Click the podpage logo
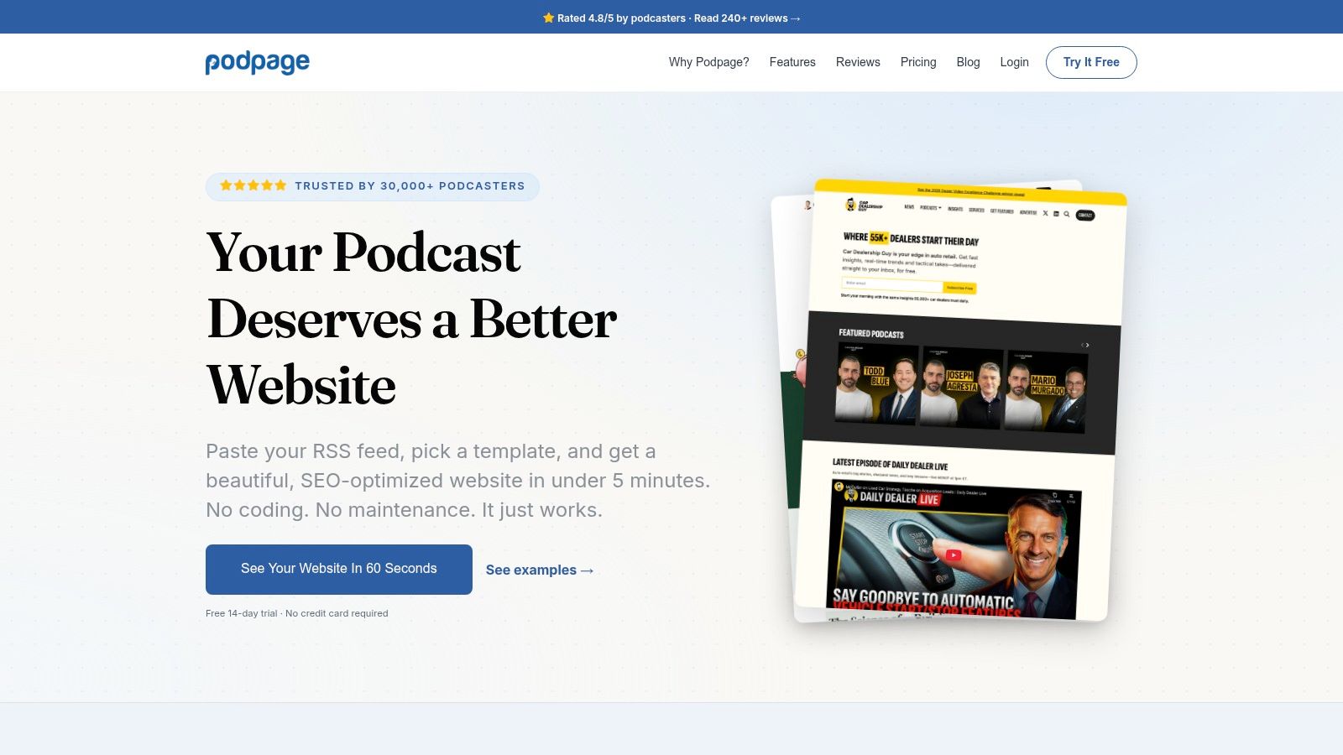The width and height of the screenshot is (1343, 755). [x=257, y=62]
